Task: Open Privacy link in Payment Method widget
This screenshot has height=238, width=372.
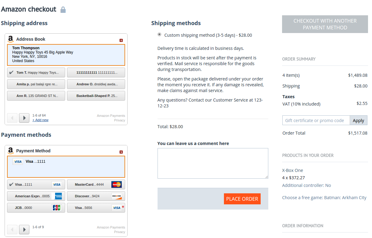Action: (120, 232)
